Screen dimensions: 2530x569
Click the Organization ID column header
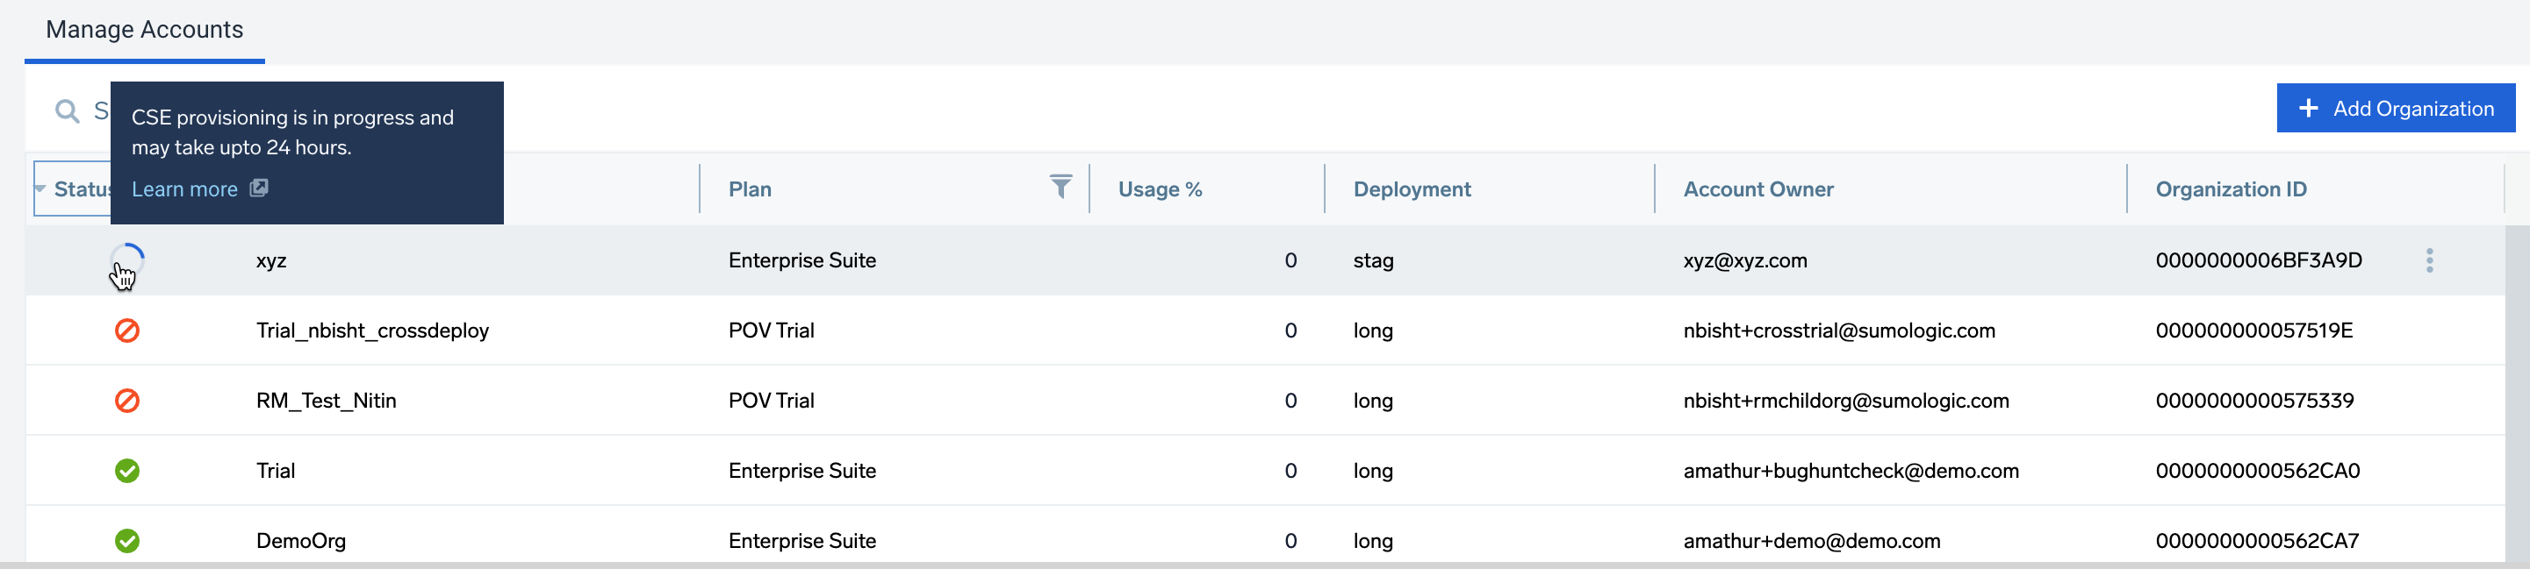(2230, 189)
